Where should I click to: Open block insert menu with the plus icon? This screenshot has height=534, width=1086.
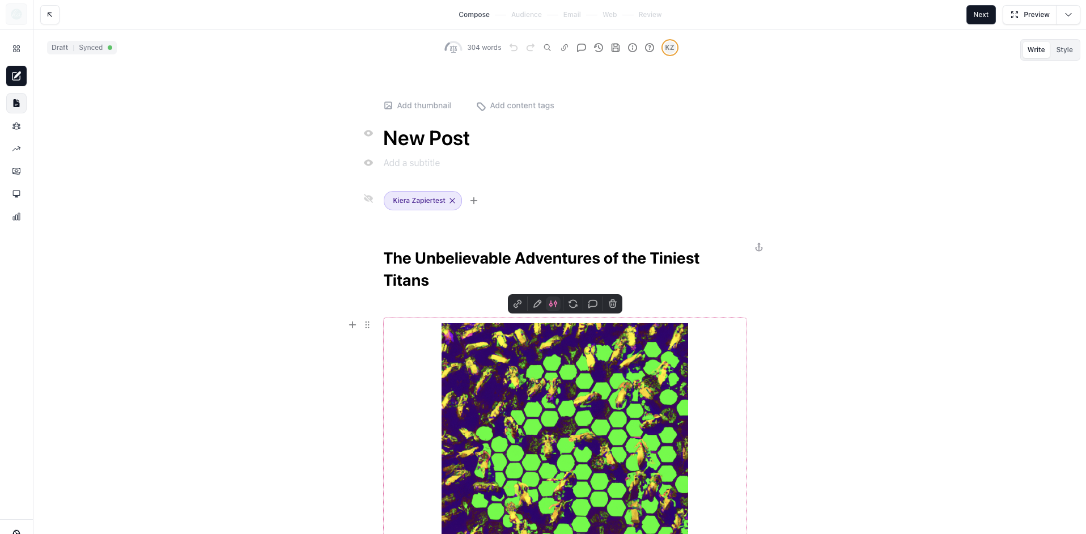(352, 325)
